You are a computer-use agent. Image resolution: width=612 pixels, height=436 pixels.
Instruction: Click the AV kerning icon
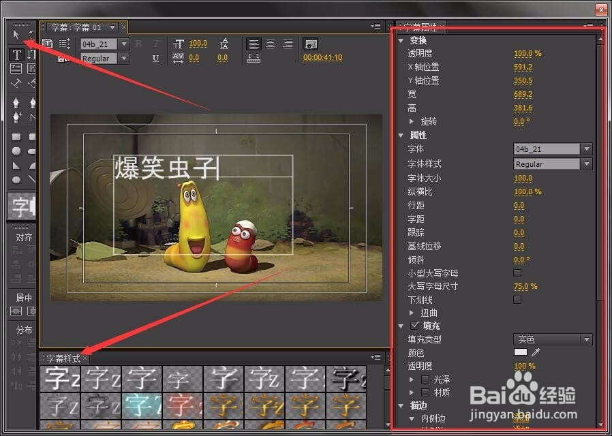pos(178,58)
